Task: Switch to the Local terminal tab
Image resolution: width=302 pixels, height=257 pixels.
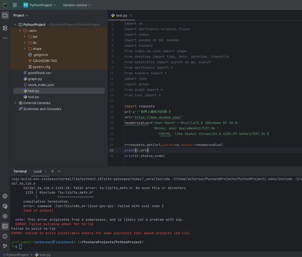Action: [37, 171]
